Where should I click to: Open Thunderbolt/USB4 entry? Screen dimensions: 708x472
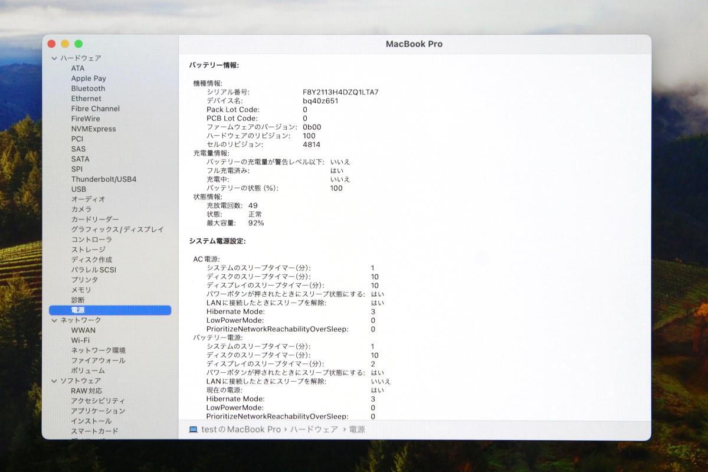coord(104,179)
